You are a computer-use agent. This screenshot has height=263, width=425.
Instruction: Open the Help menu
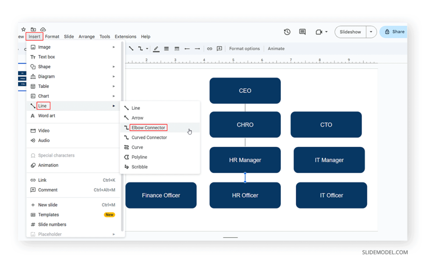(x=146, y=37)
